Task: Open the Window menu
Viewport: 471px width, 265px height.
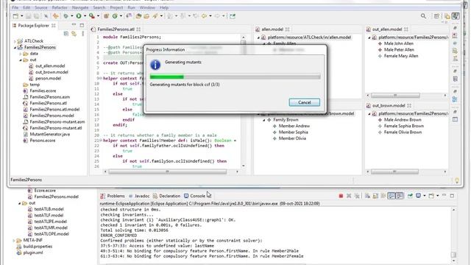Action: [x=147, y=7]
